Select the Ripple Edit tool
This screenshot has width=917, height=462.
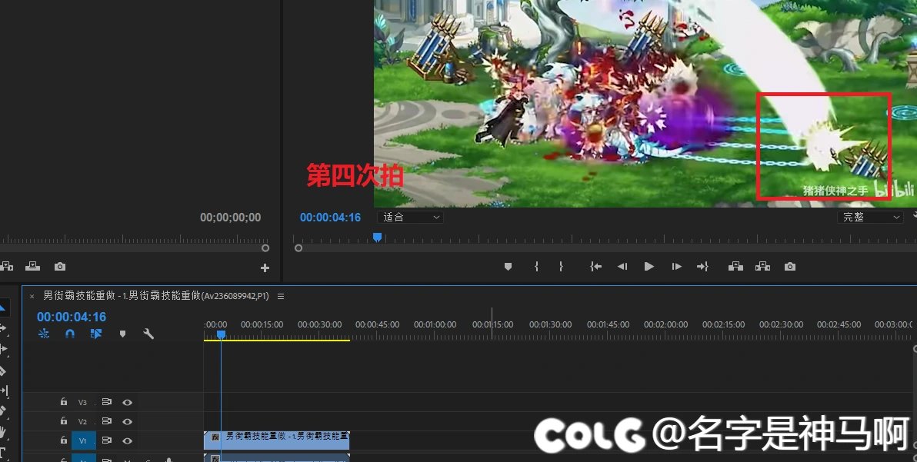(x=4, y=349)
